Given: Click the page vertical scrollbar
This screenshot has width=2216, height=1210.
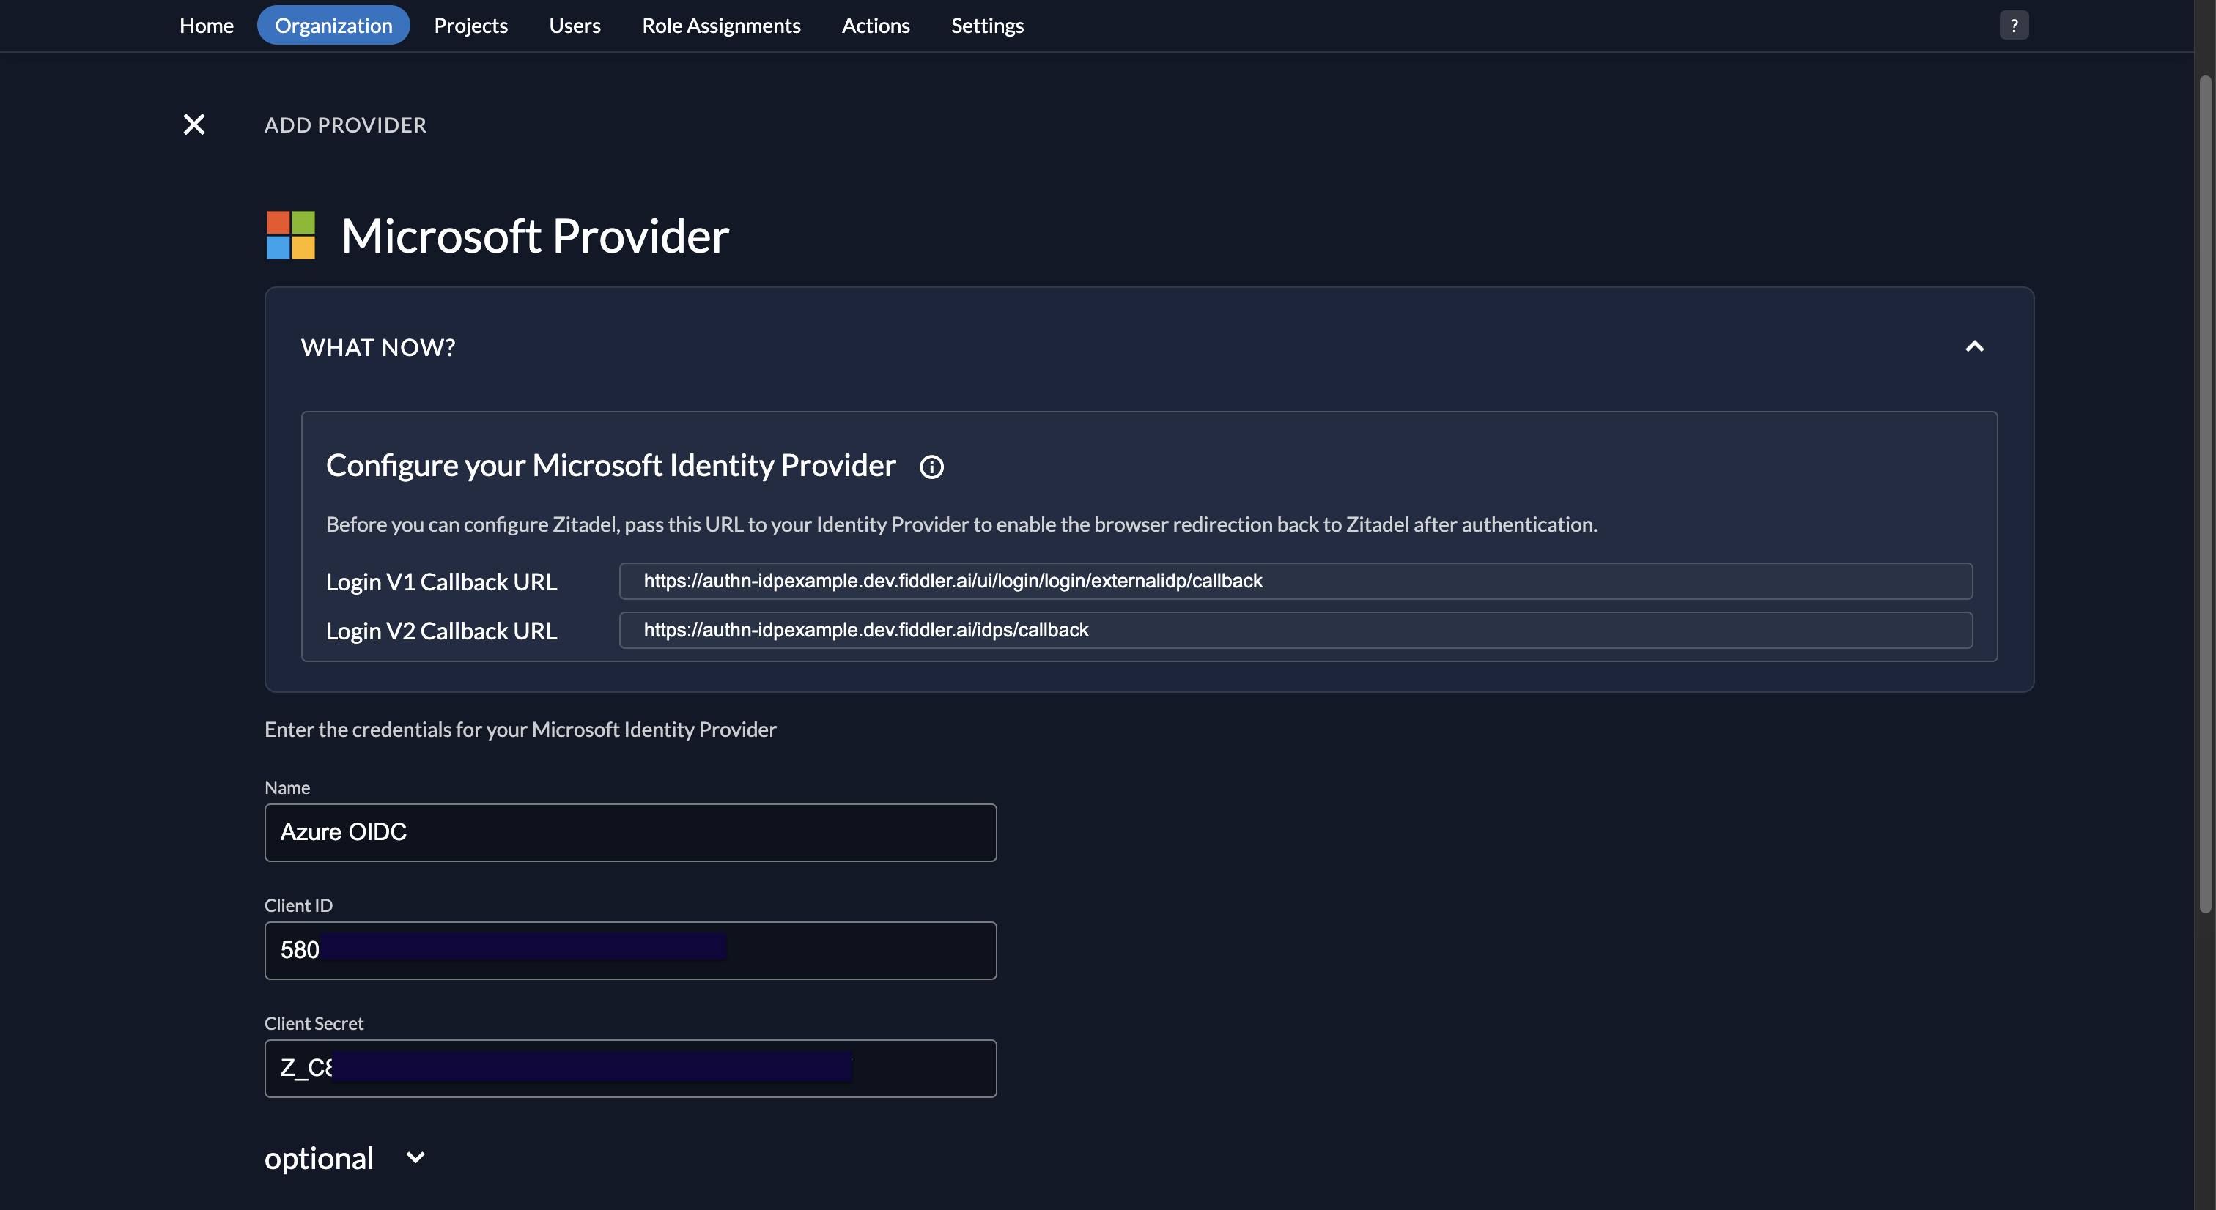Looking at the screenshot, I should [2205, 494].
